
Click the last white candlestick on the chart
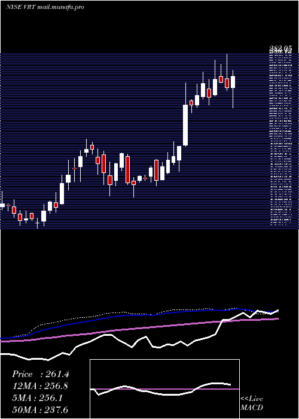pos(233,89)
